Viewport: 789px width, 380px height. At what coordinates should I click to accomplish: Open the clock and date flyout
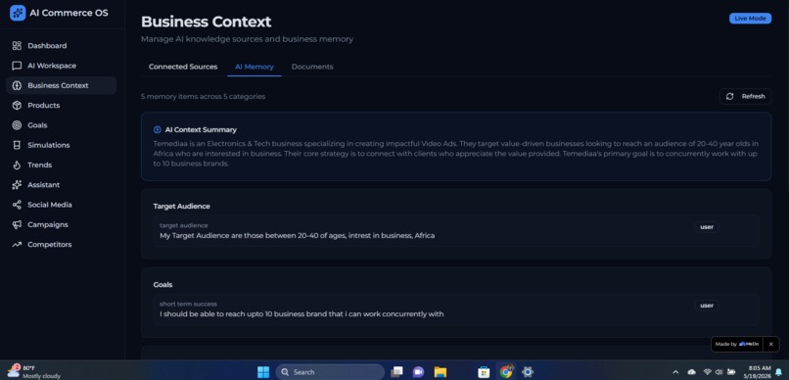pos(757,372)
